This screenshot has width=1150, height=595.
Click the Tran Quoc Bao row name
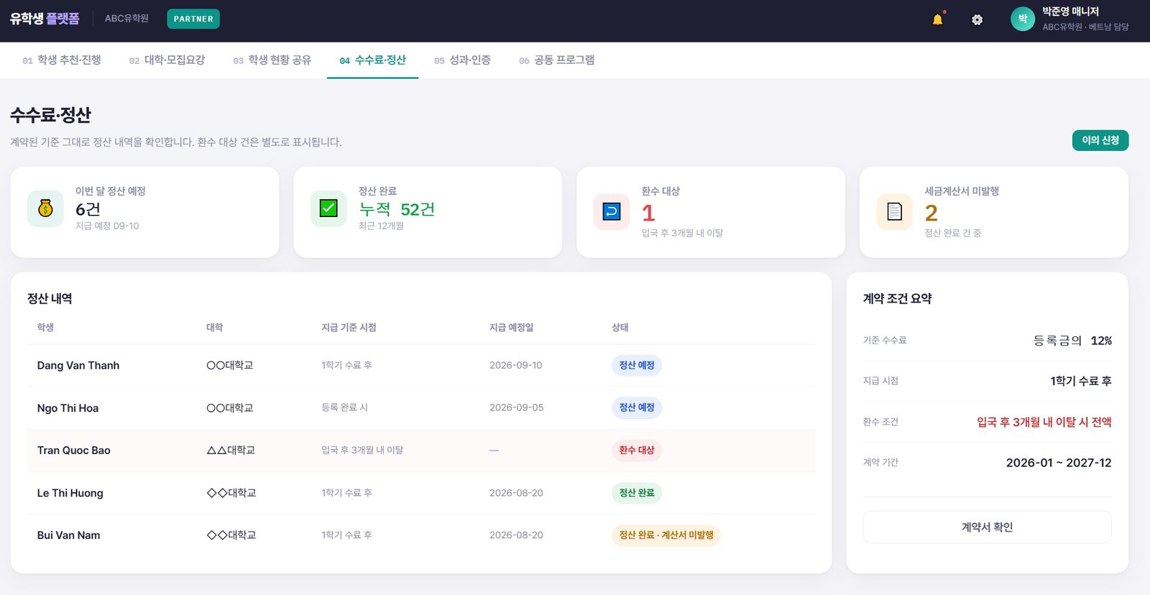click(x=74, y=451)
